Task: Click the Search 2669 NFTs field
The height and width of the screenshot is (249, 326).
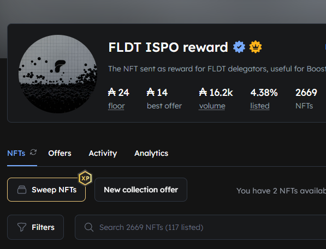Action: [200, 227]
